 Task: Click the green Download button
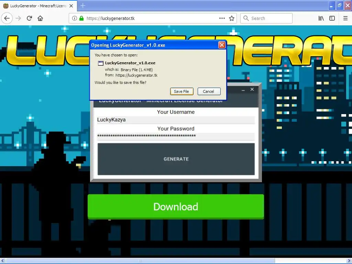[x=176, y=207]
